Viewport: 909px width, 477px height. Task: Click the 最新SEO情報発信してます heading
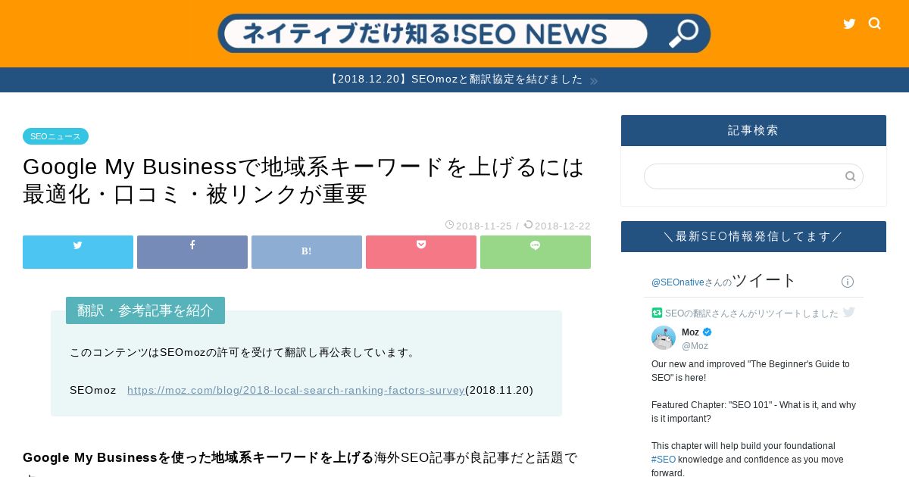pos(754,236)
